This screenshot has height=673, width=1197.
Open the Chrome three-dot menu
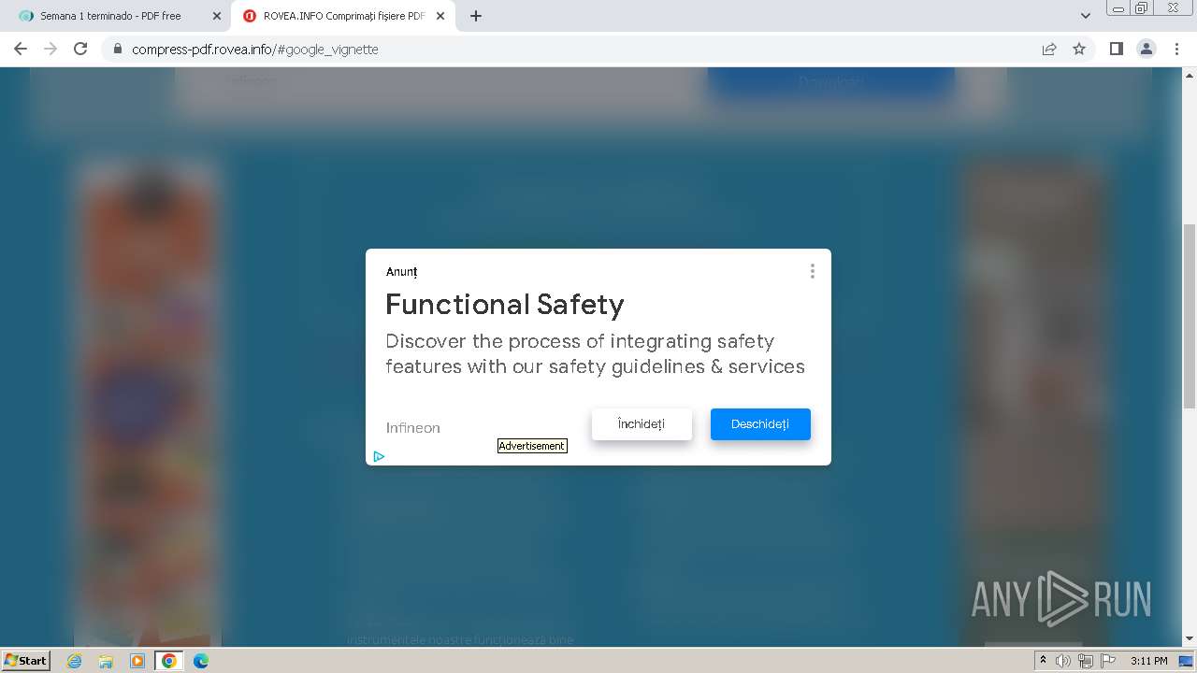click(1176, 49)
